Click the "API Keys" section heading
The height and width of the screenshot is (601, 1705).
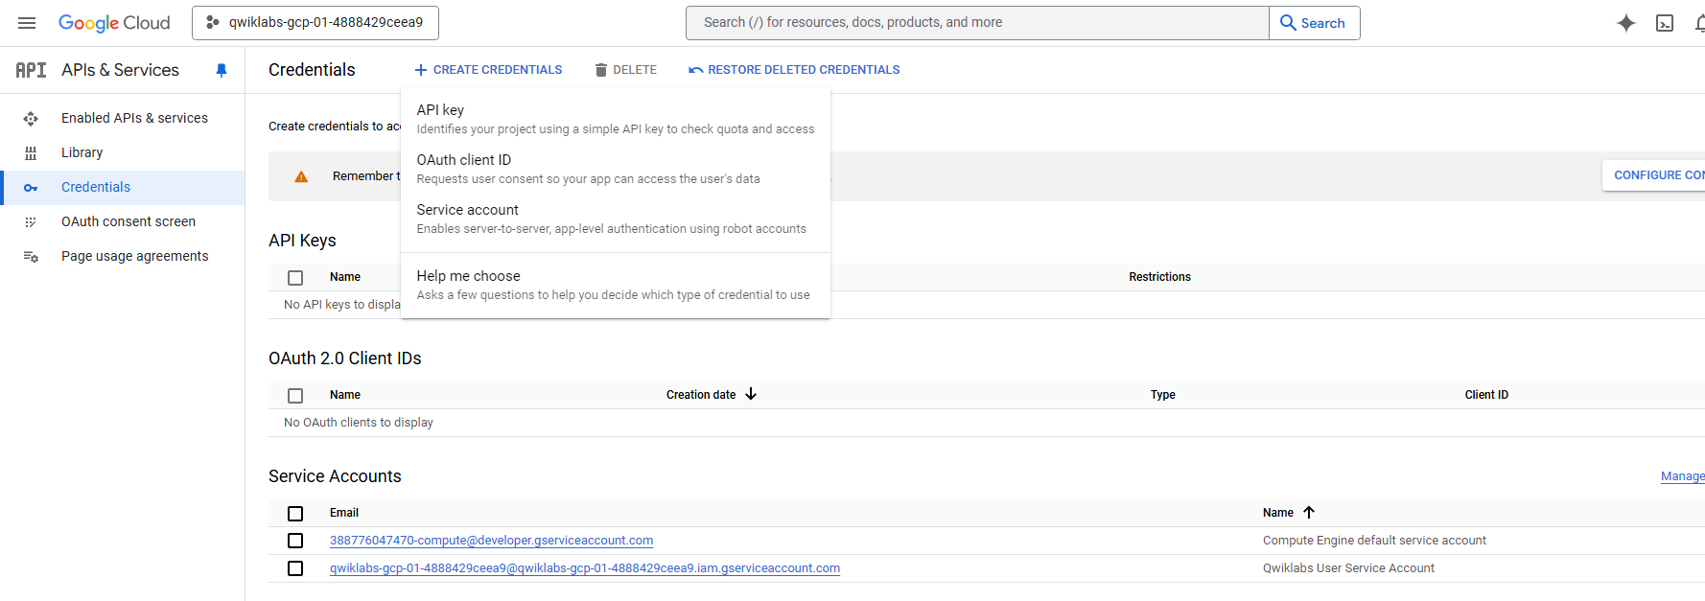(302, 241)
